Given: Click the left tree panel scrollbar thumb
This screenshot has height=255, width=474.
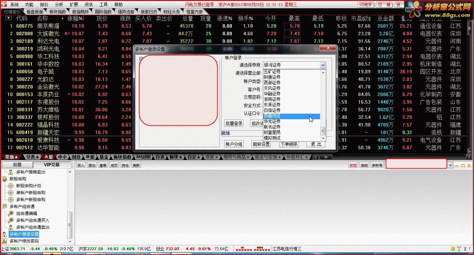Looking at the screenshot, I should pos(70,225).
